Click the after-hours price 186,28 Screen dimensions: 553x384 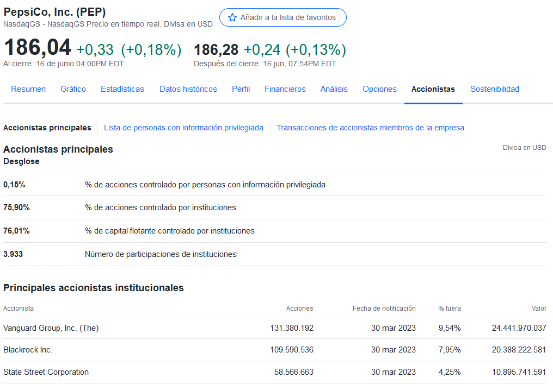[x=216, y=49]
